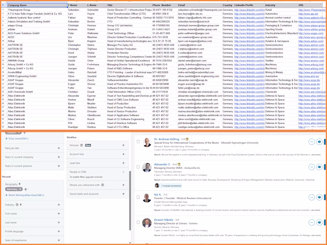327x245 pixels.
Task: Click the Persona help icon in Workflow
Action: point(81,145)
